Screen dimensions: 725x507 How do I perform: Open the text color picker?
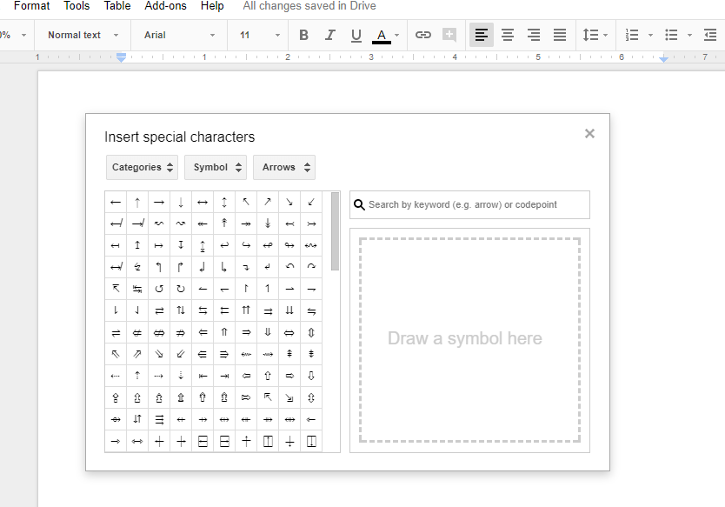(x=386, y=35)
